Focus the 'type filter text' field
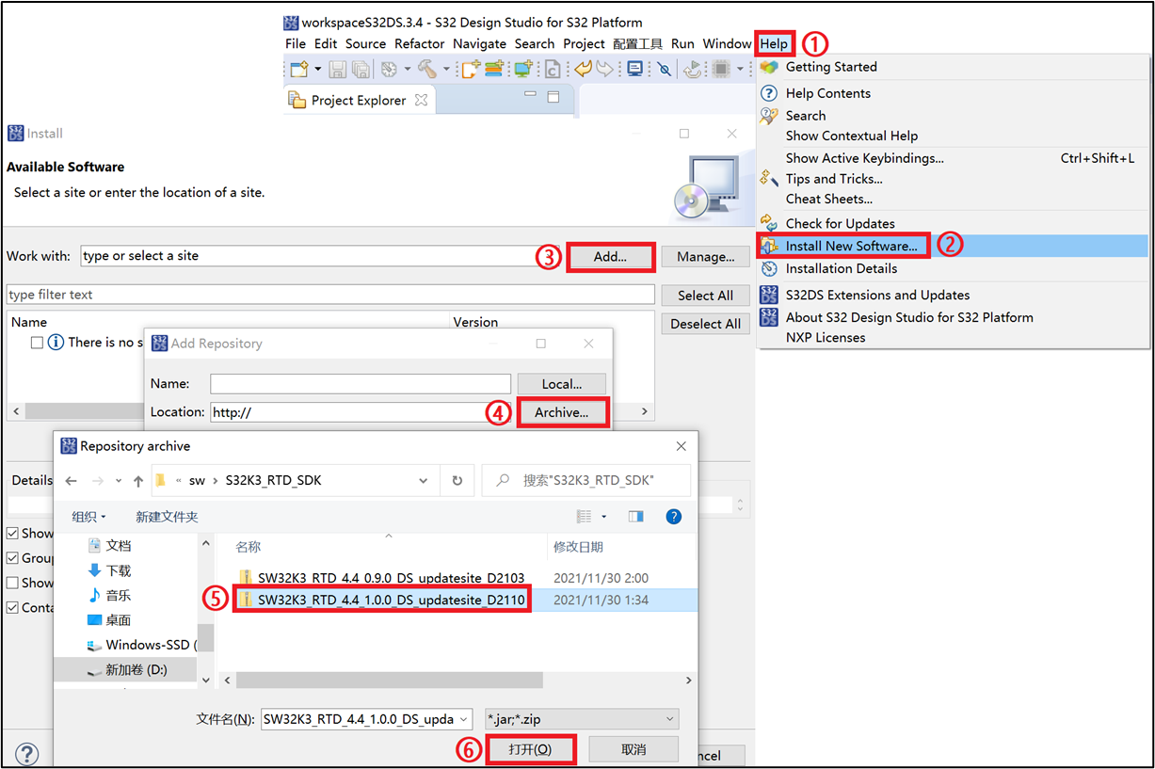This screenshot has height=769, width=1155. [330, 295]
